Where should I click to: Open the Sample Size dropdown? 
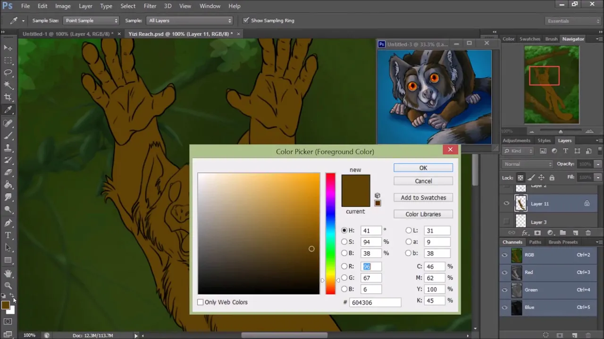pos(91,20)
